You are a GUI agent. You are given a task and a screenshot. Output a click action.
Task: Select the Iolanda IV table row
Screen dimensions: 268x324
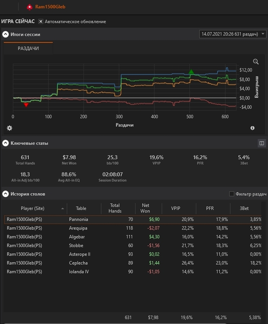point(133,272)
